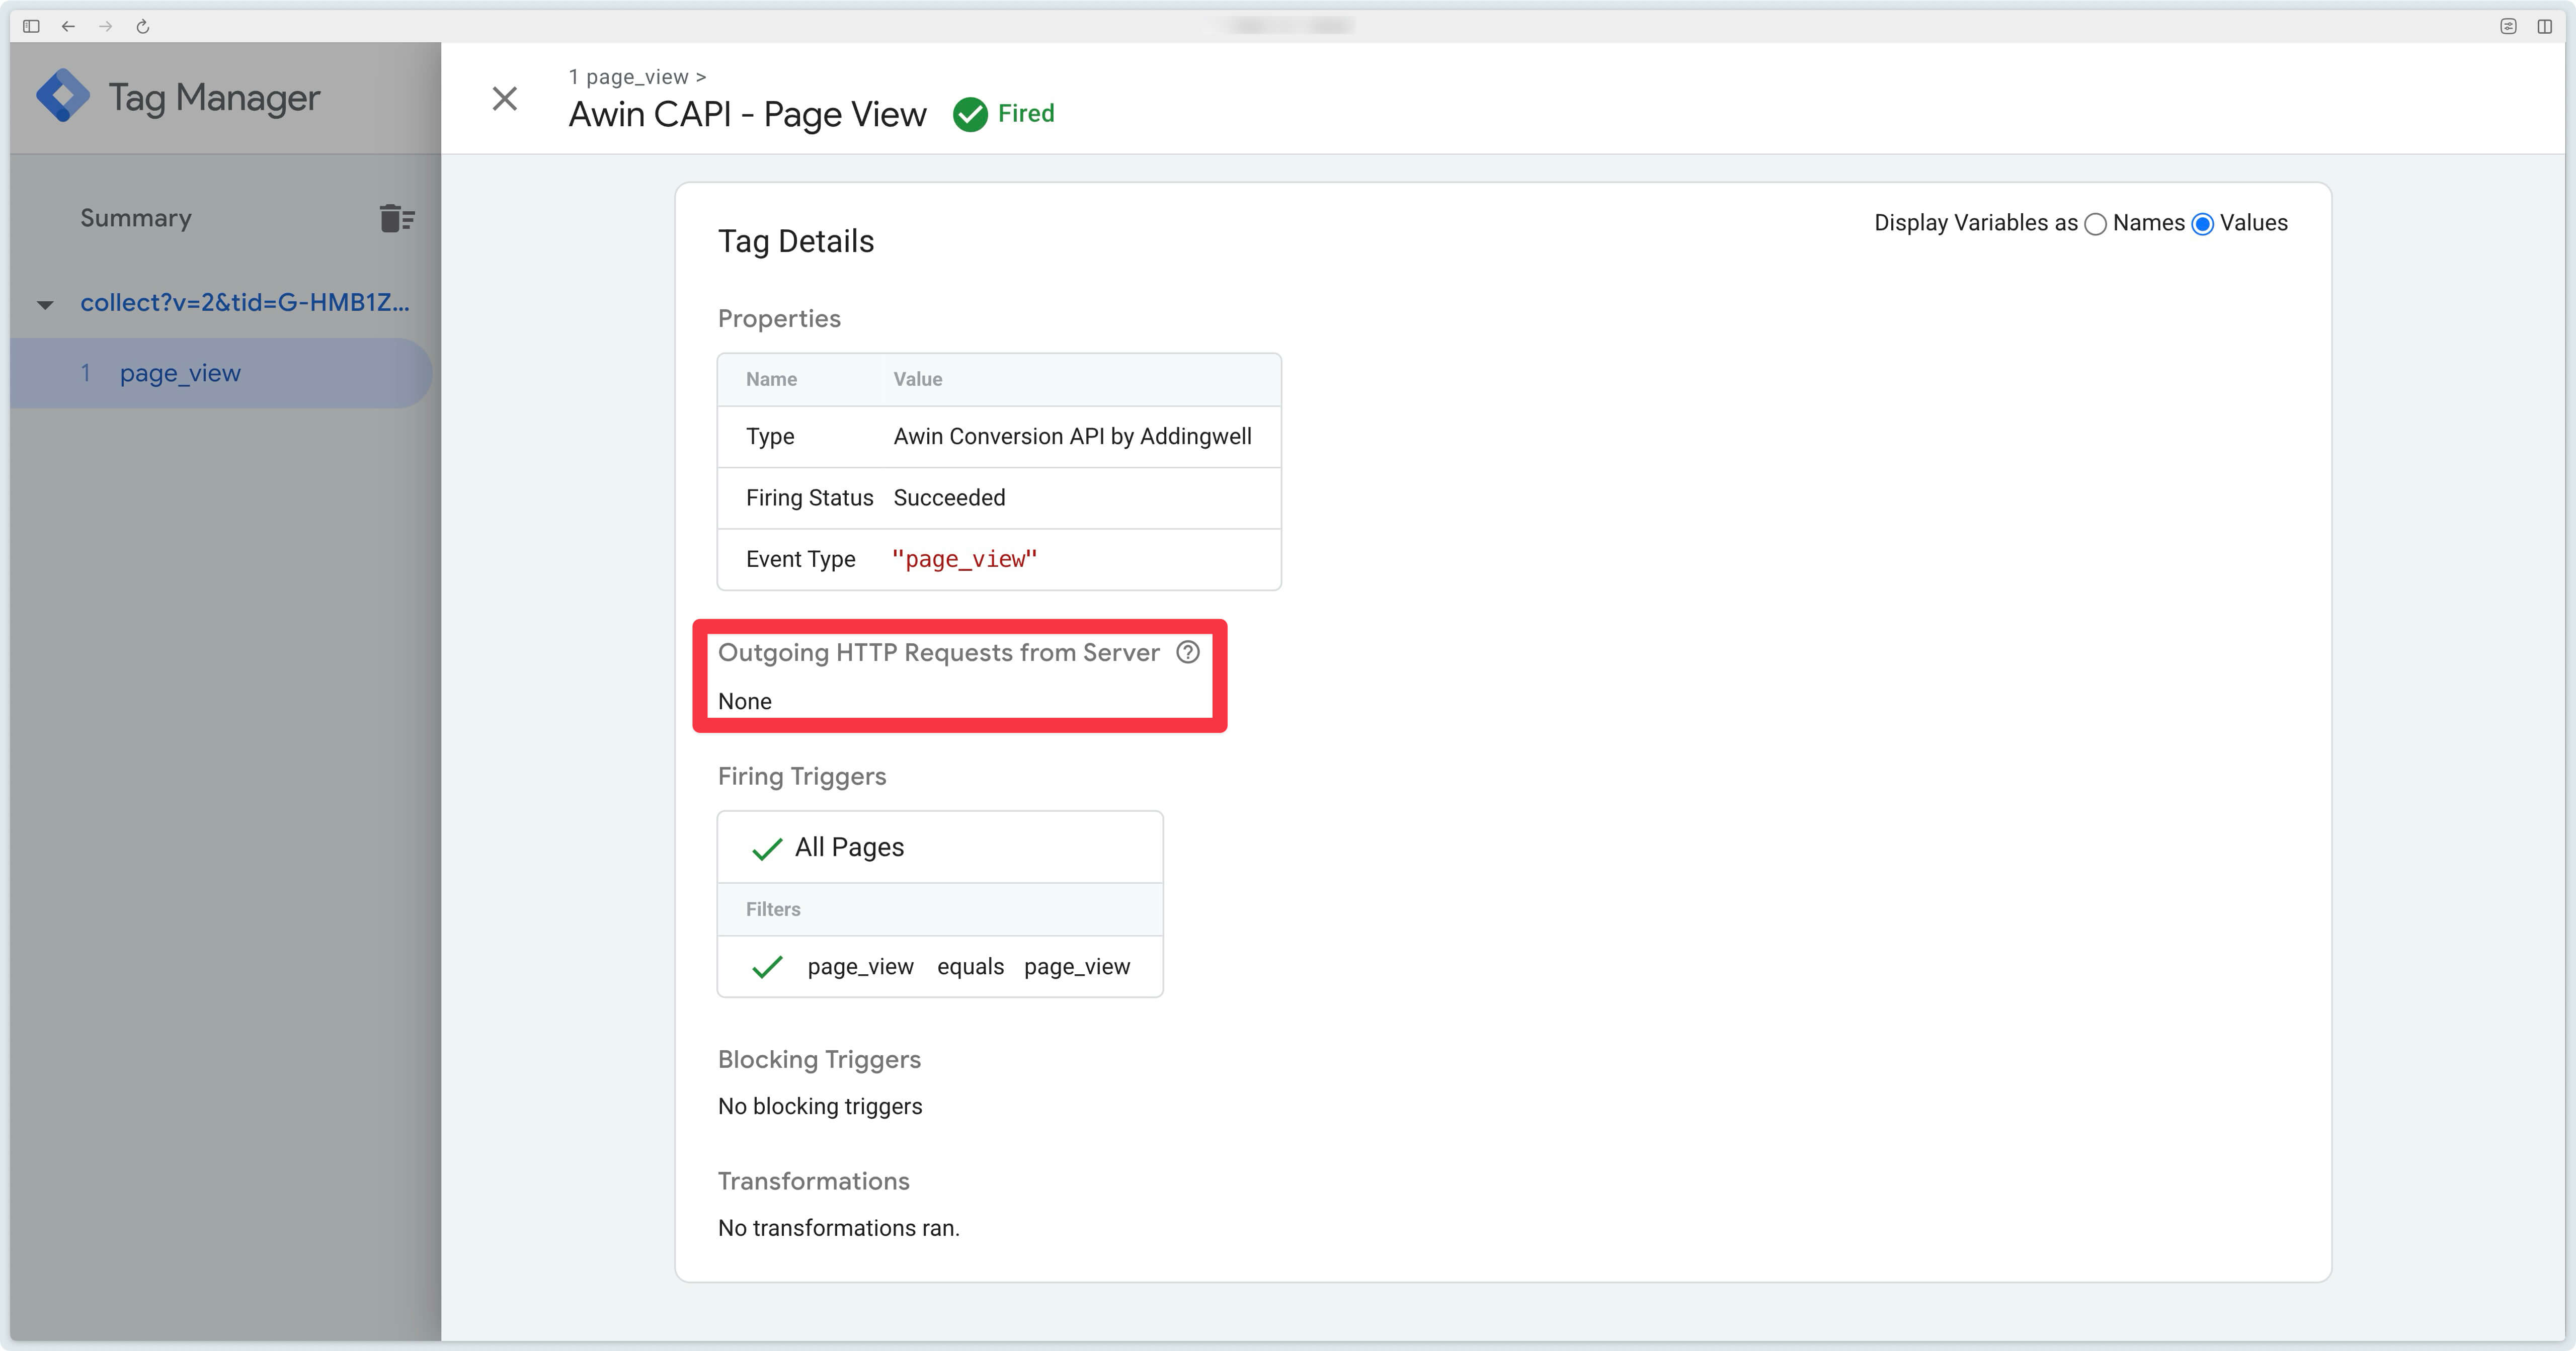Select the page_view event in sidebar

(x=220, y=373)
